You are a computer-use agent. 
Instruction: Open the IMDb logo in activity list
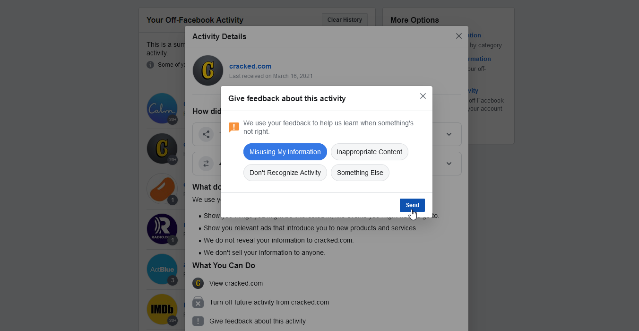point(162,309)
